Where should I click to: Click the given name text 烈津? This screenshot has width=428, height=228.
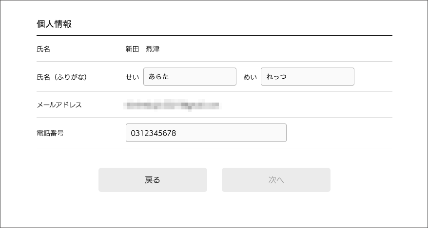pos(153,49)
